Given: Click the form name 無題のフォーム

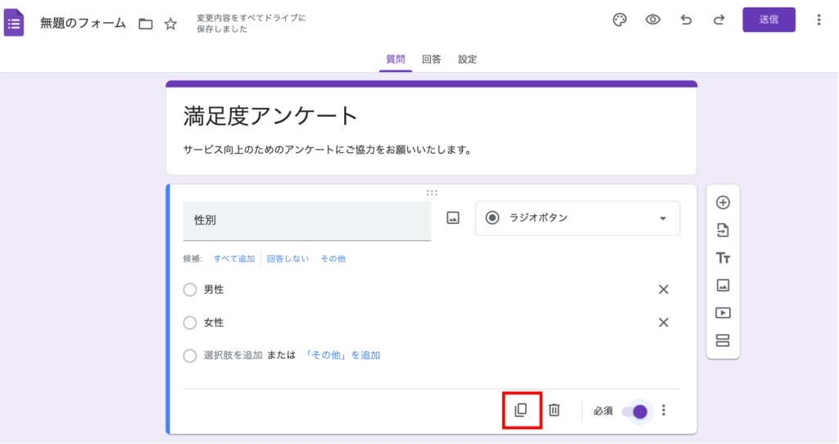Looking at the screenshot, I should tap(83, 24).
